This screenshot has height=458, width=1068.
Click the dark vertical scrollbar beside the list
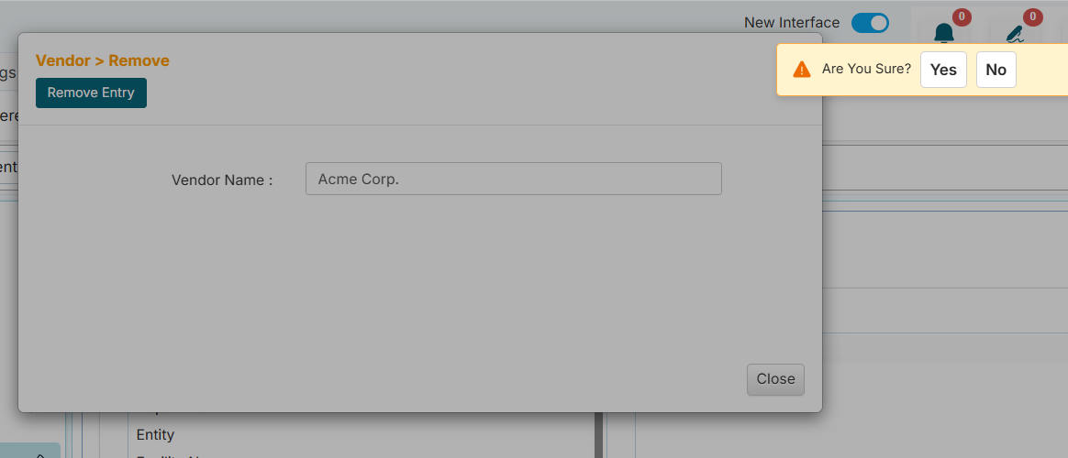point(598,435)
